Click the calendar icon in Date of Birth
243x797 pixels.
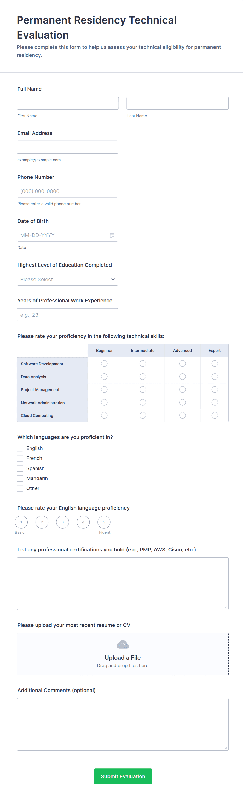[112, 235]
